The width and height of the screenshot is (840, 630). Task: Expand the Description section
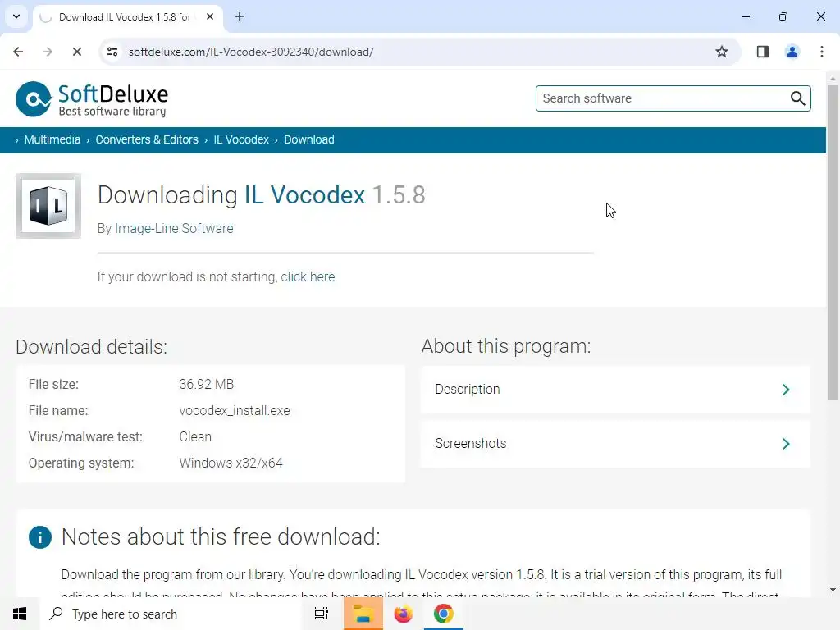click(615, 390)
